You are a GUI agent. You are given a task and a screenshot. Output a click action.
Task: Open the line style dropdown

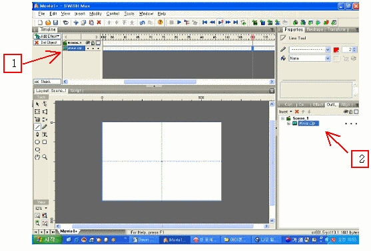(x=328, y=50)
